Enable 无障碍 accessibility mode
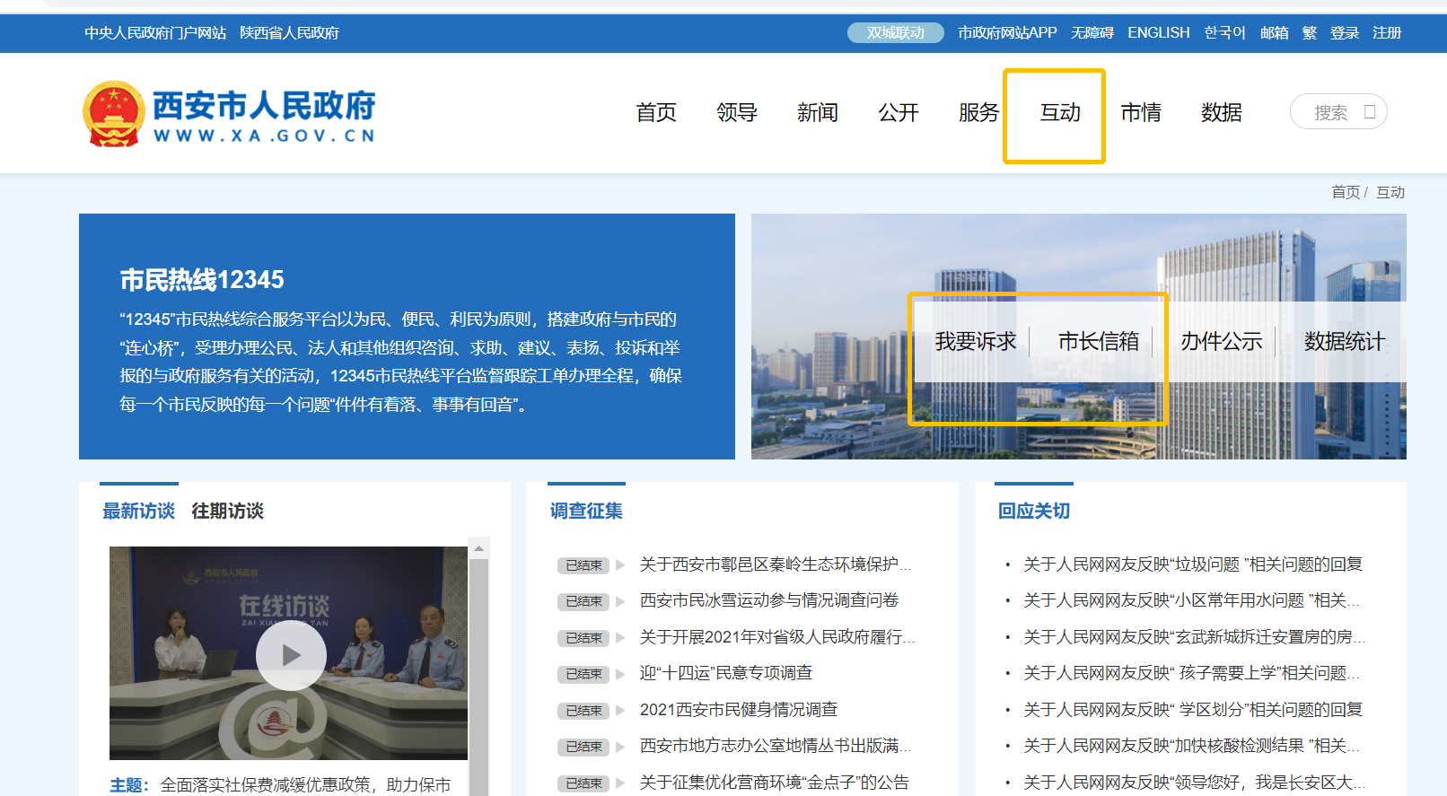Image resolution: width=1447 pixels, height=796 pixels. coord(1092,33)
